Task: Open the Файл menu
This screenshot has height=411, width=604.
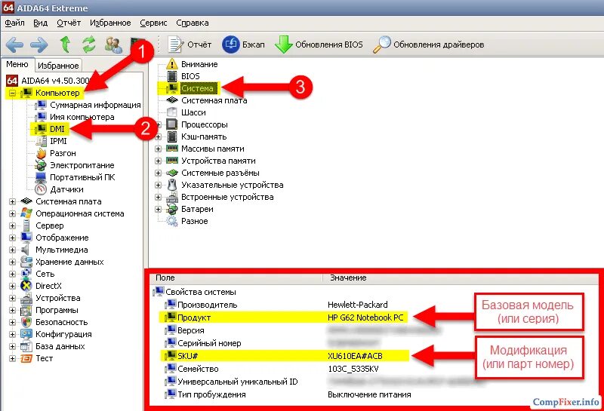Action: 14,23
